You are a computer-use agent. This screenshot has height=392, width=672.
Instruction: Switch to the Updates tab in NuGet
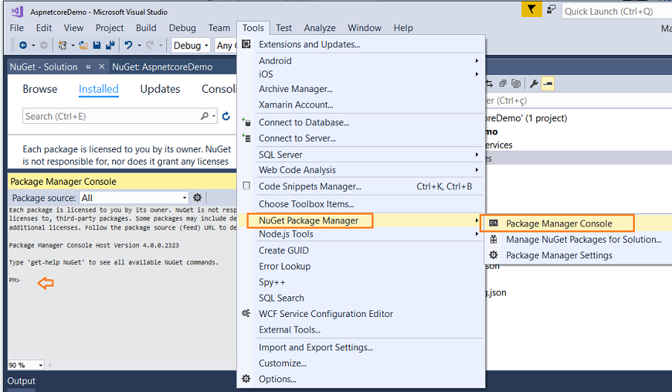click(x=160, y=89)
